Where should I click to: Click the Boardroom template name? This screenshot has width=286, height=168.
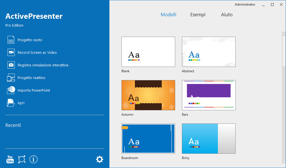pos(130,158)
